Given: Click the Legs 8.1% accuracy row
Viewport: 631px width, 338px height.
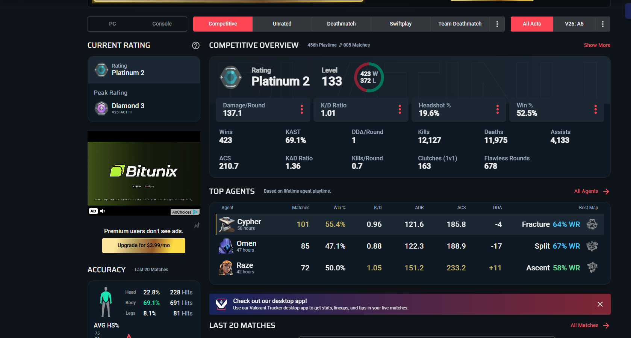Looking at the screenshot, I should click(x=159, y=313).
